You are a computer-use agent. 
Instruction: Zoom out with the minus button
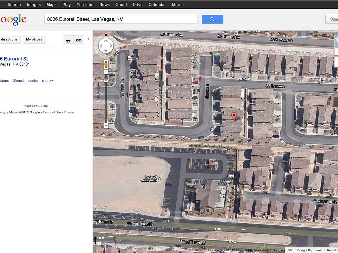(x=106, y=125)
